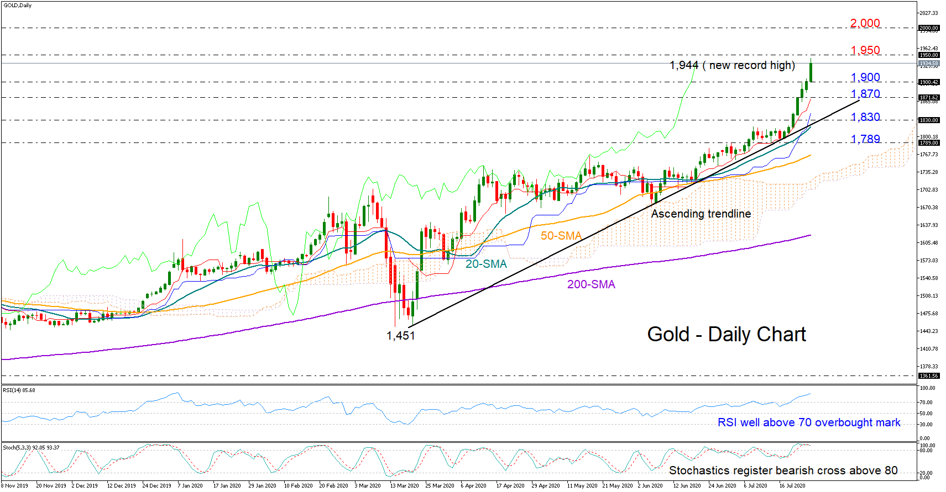Click the Stochastics bearish cross annotation
This screenshot has height=492, width=946.
point(783,470)
